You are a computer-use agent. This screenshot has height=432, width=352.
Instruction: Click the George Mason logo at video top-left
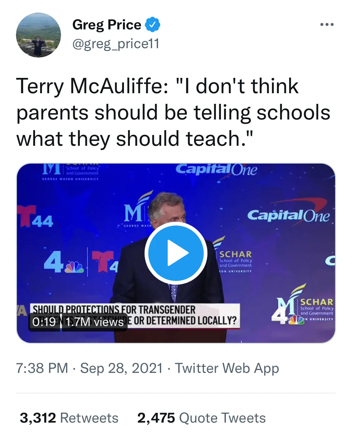click(71, 171)
